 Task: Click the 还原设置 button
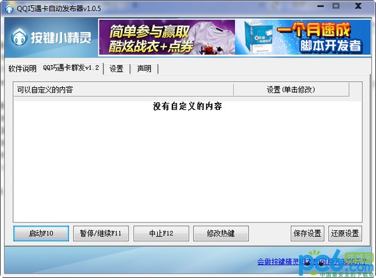345,233
